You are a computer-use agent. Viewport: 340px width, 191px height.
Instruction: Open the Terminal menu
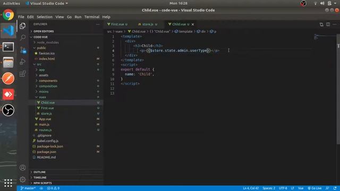point(92,17)
